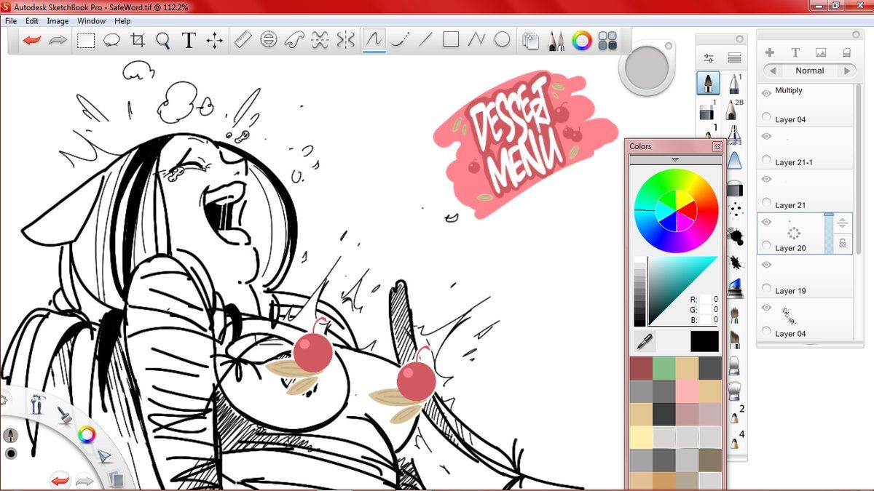Hide Layer 21-1 using its eye icon
The width and height of the screenshot is (874, 491).
(x=766, y=136)
